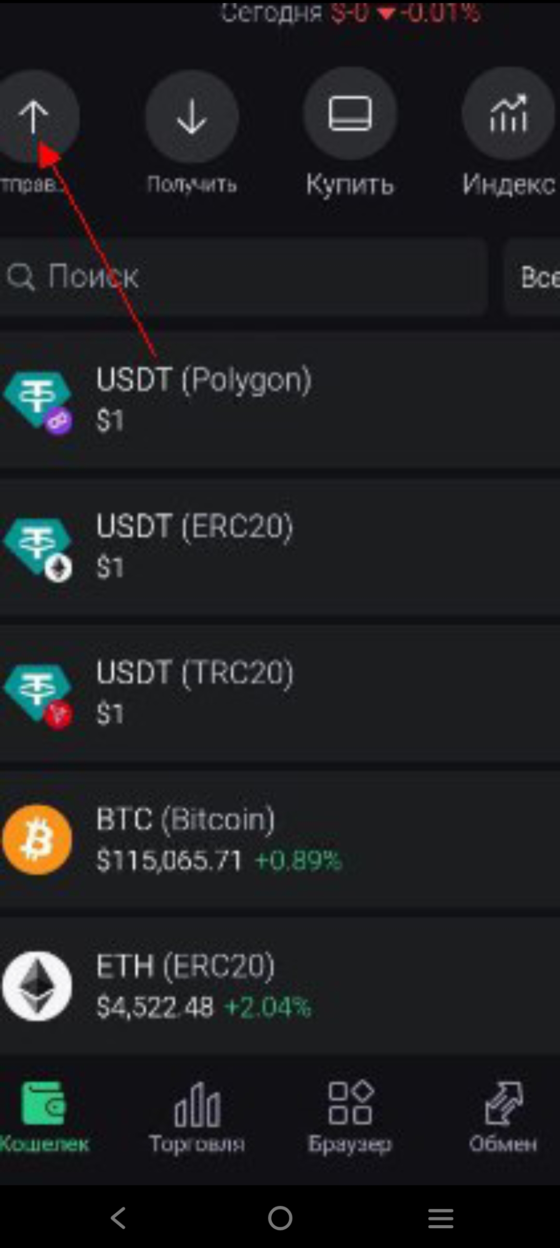This screenshot has height=1248, width=560.
Task: Tap the orange Bitcoin logo icon
Action: point(37,839)
